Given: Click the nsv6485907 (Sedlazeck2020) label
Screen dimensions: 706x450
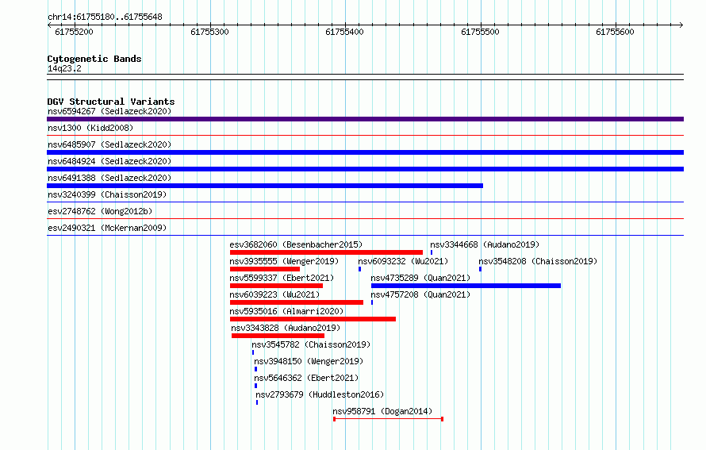Looking at the screenshot, I should (109, 144).
